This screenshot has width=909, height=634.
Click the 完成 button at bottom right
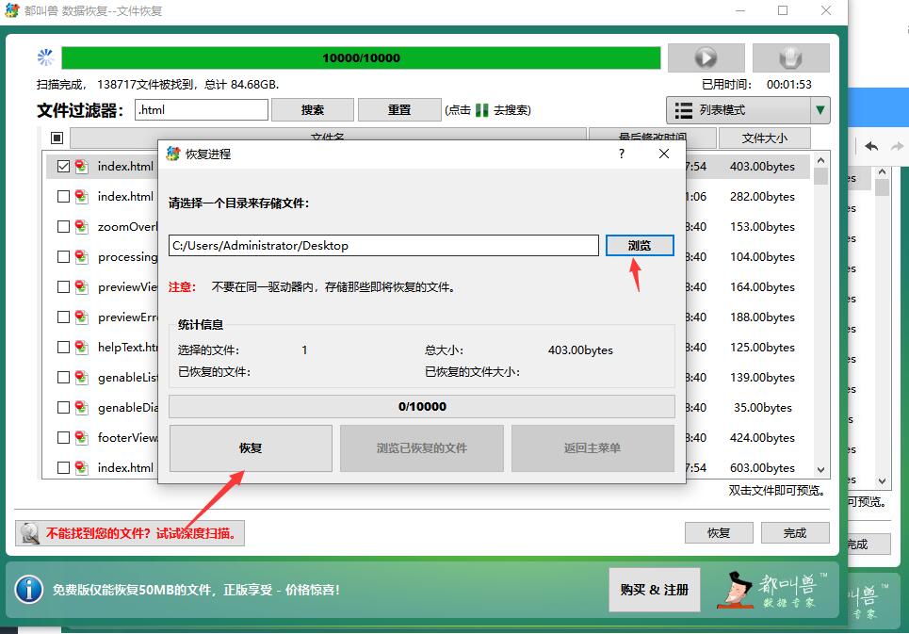(x=795, y=532)
